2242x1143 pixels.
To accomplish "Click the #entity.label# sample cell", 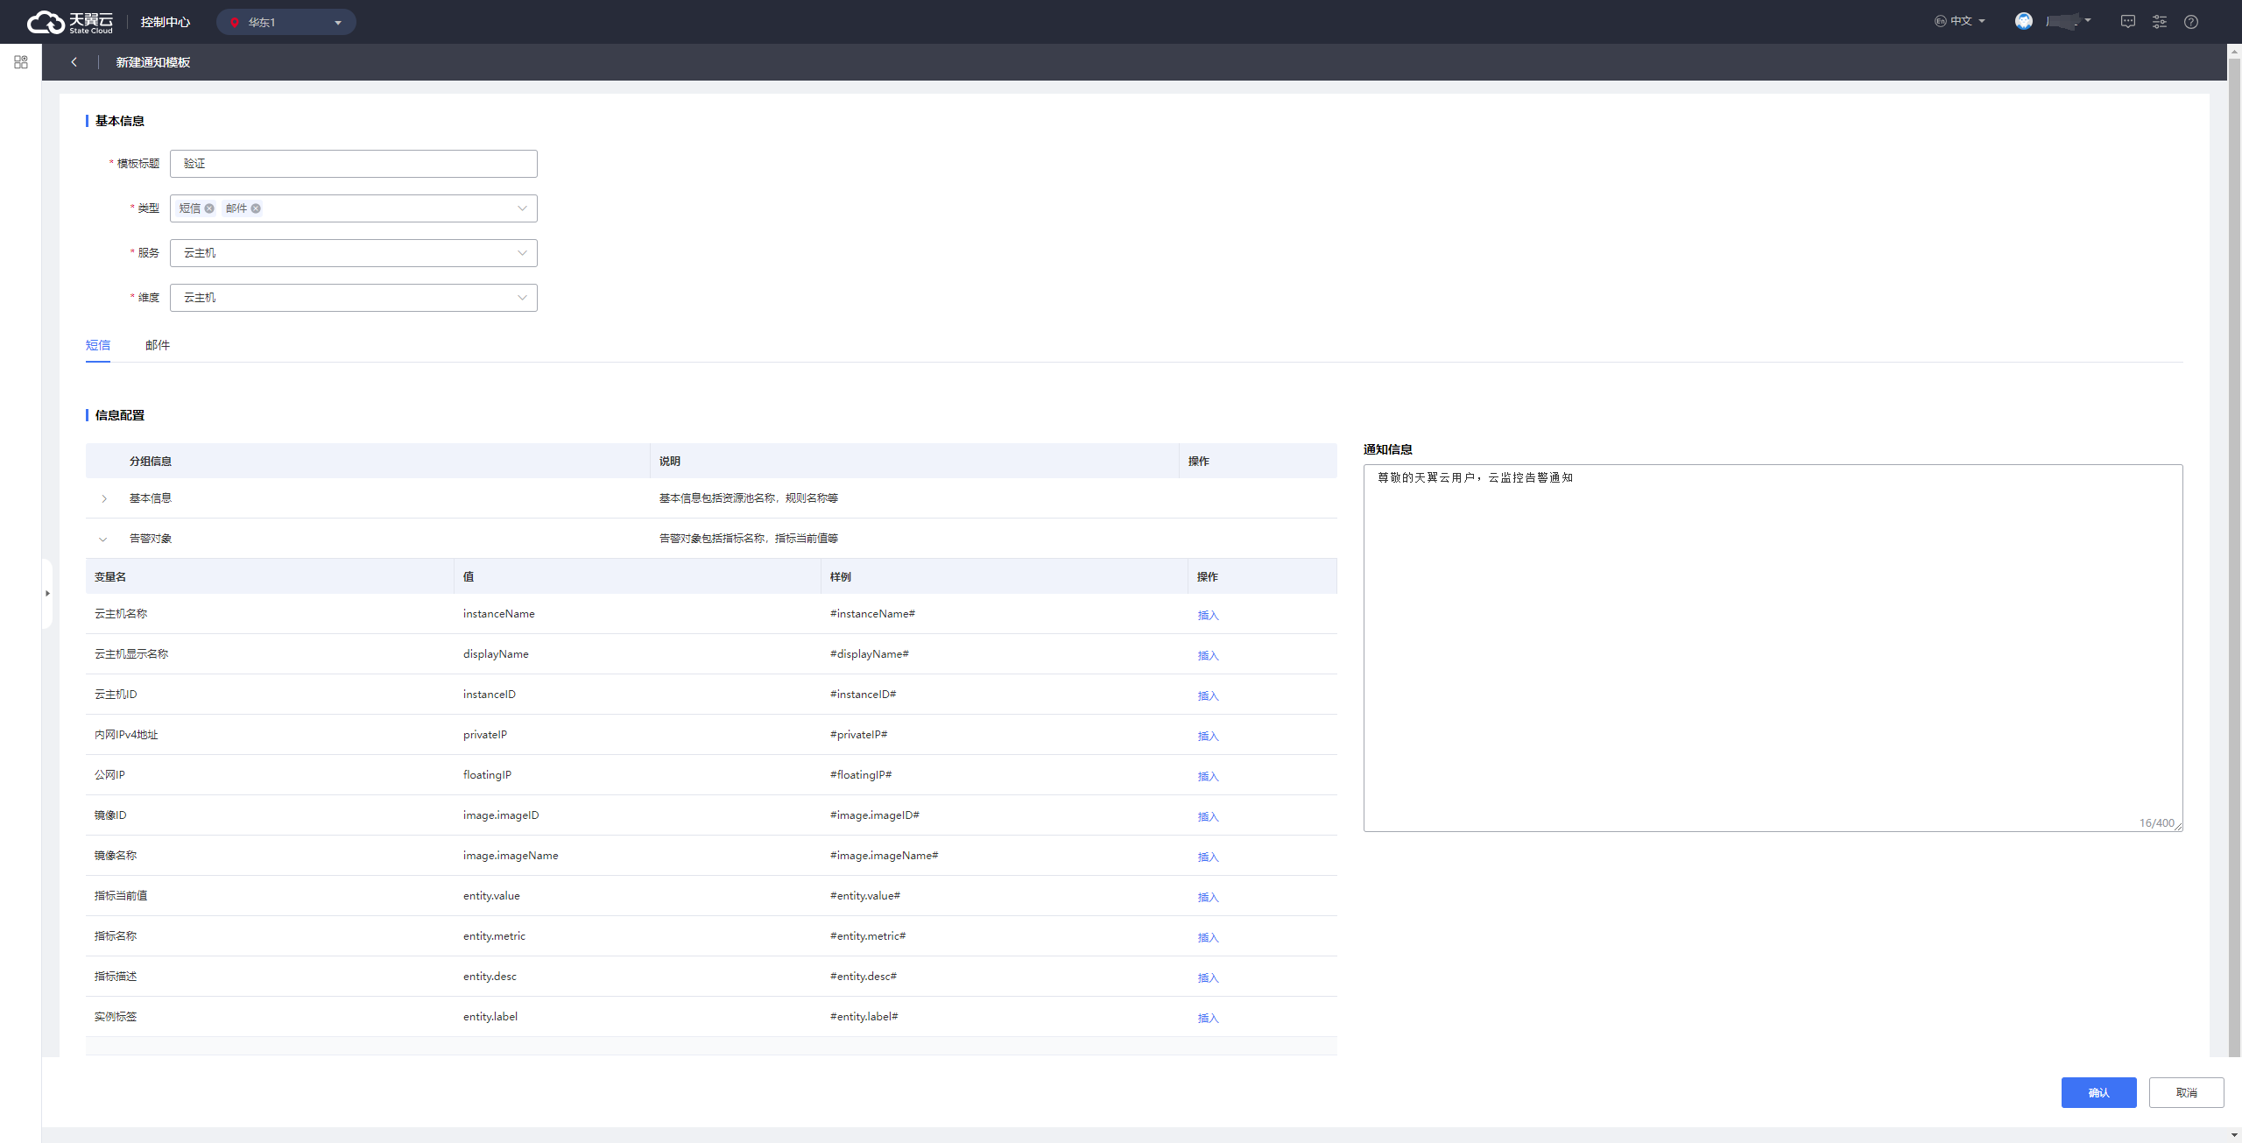I will pyautogui.click(x=864, y=1017).
